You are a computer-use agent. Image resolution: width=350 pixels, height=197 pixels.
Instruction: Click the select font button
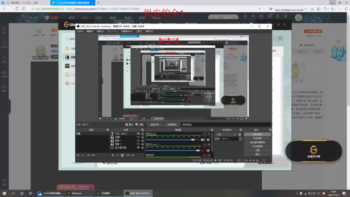pos(154,125)
